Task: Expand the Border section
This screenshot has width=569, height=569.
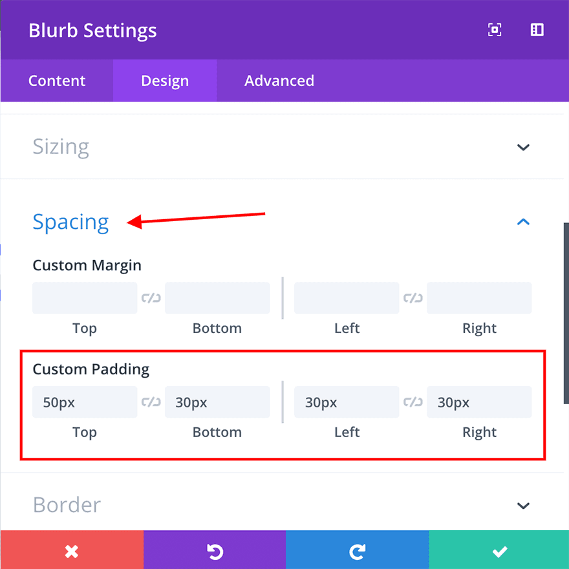Action: tap(523, 505)
